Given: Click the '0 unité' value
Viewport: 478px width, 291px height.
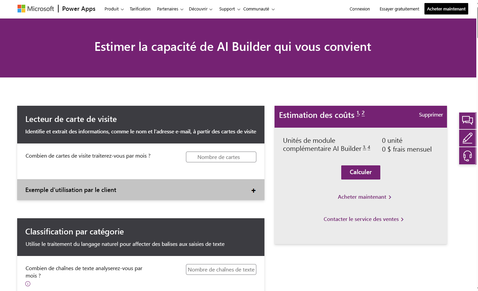Looking at the screenshot, I should click(392, 140).
